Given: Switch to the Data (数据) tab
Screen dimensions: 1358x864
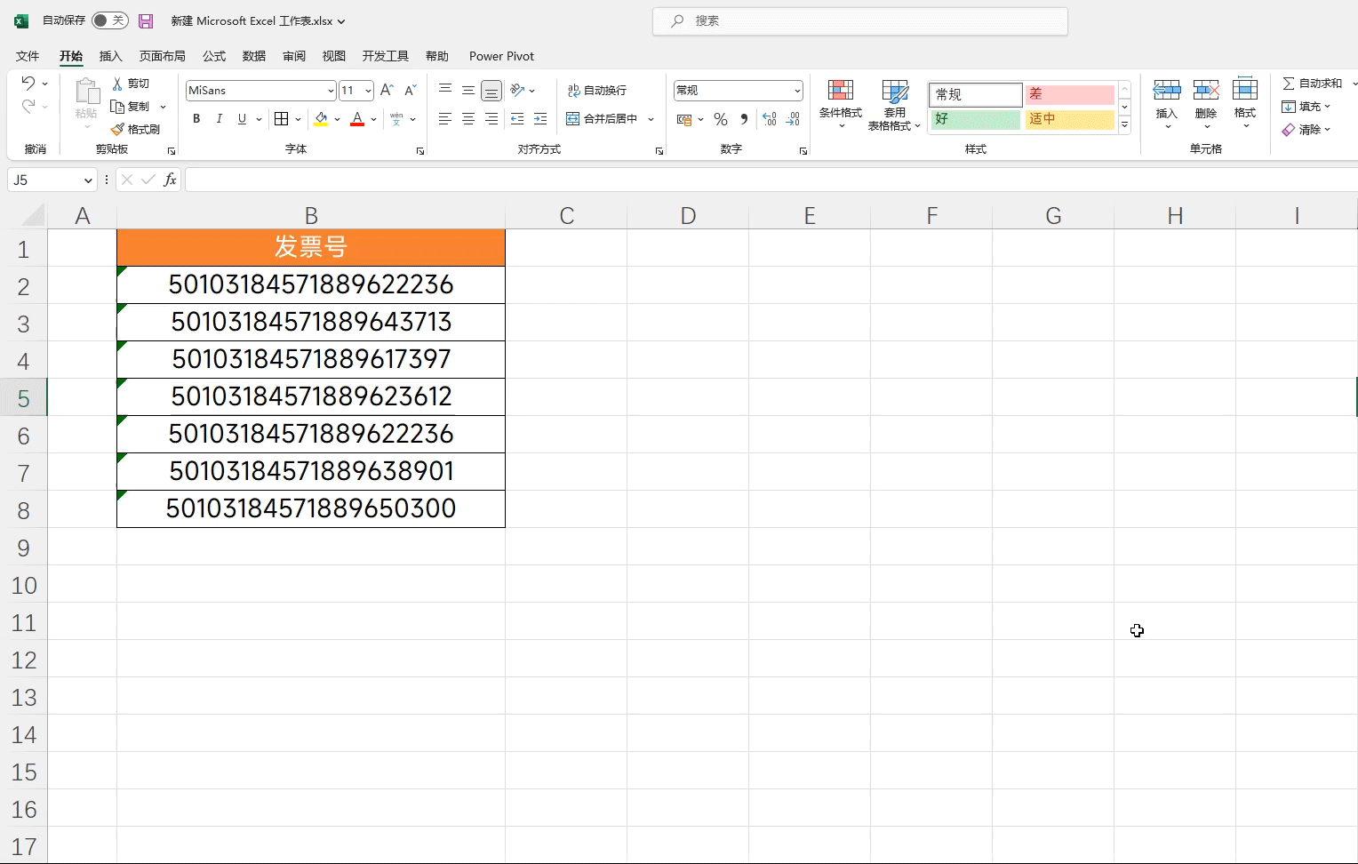Looking at the screenshot, I should (x=254, y=56).
